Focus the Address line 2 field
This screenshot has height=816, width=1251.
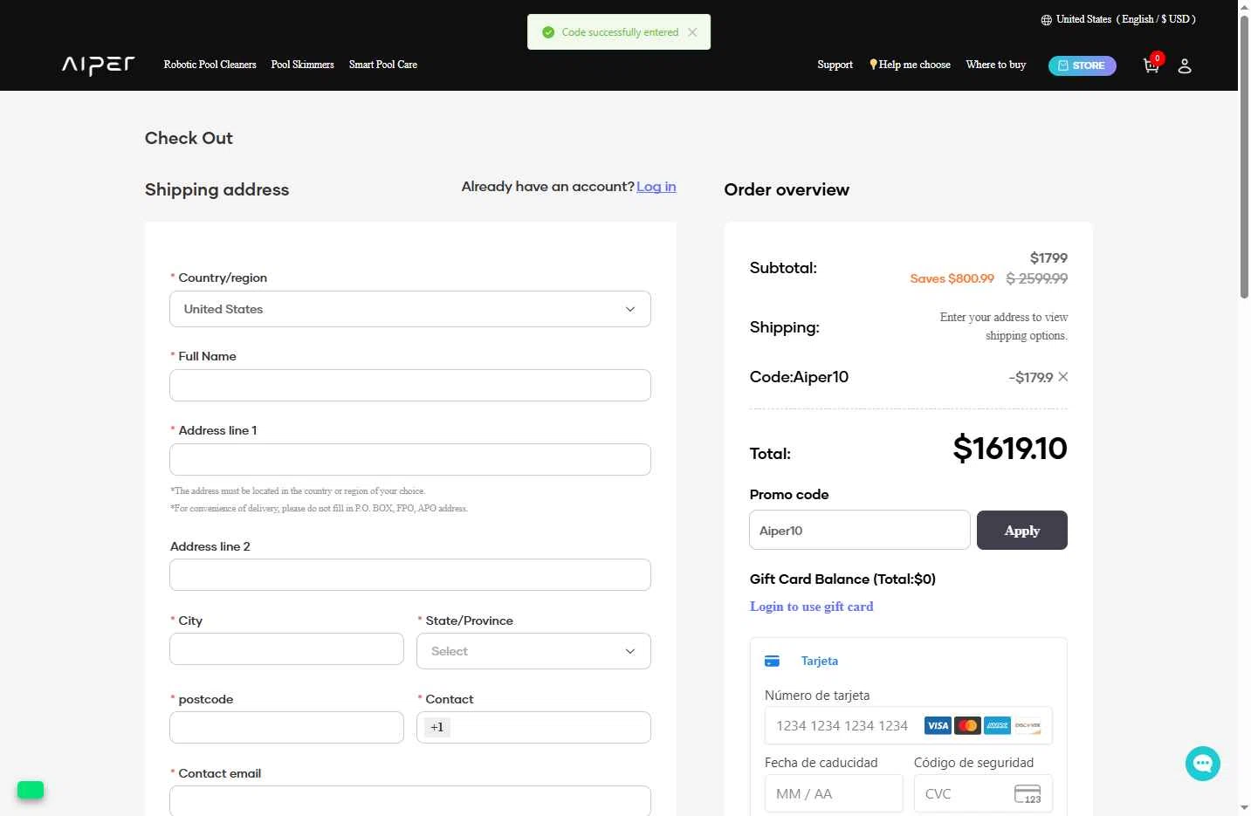410,574
